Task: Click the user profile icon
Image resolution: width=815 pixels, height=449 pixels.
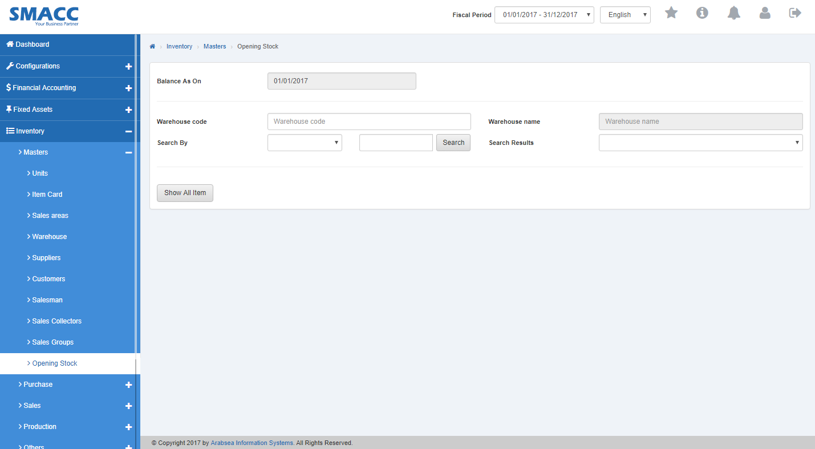Action: pyautogui.click(x=765, y=13)
